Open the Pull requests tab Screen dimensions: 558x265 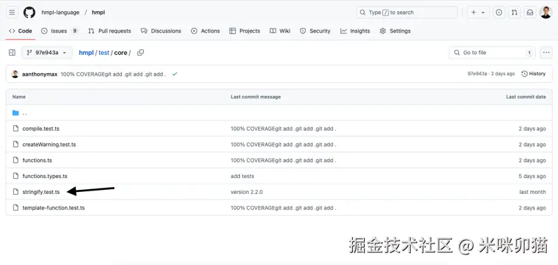point(110,31)
